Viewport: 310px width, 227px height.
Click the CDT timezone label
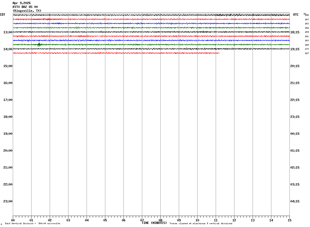coord(3,15)
